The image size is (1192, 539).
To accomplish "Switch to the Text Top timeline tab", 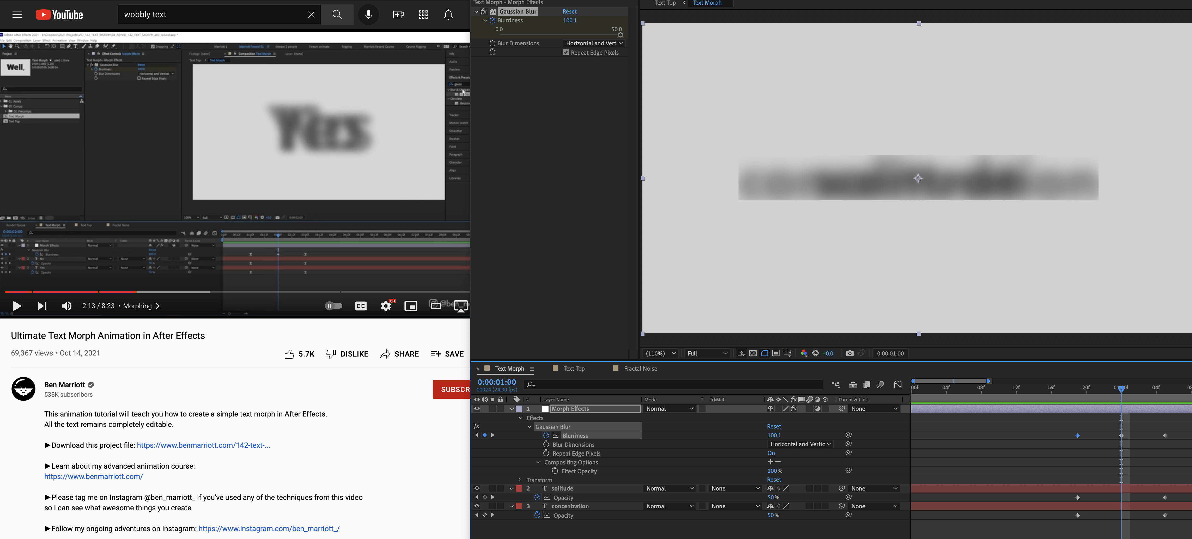I will click(x=574, y=368).
